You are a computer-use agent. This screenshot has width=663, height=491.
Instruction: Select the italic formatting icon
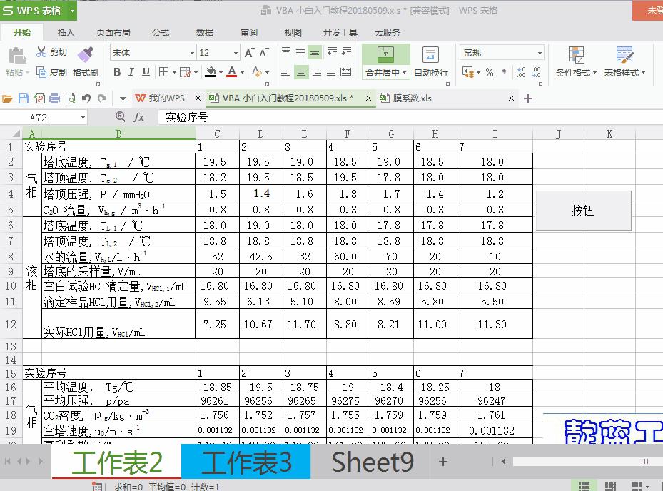[x=131, y=71]
